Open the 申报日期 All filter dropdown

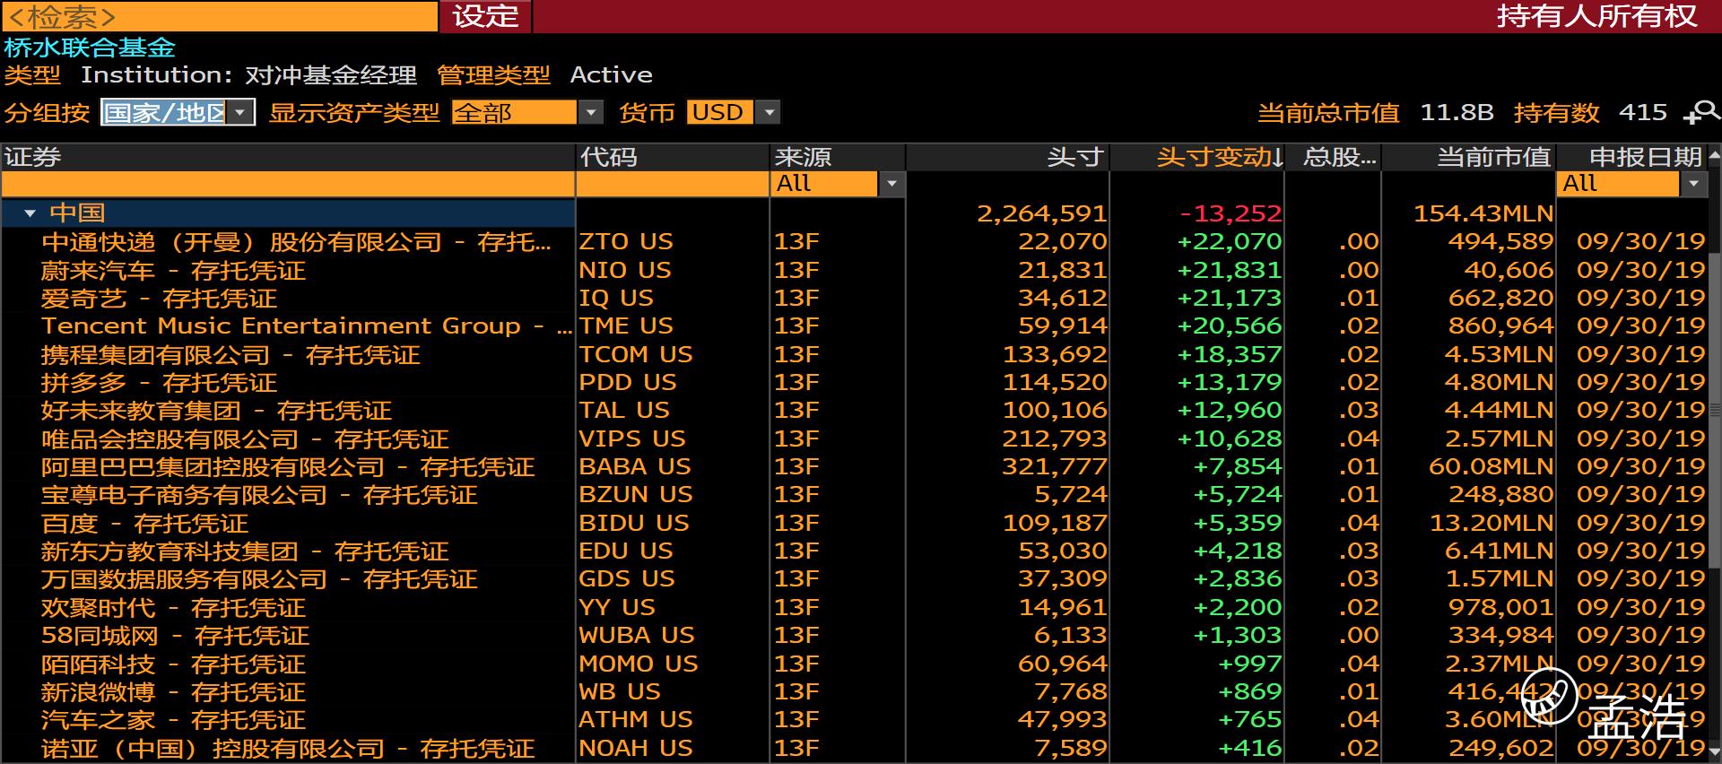point(1632,184)
